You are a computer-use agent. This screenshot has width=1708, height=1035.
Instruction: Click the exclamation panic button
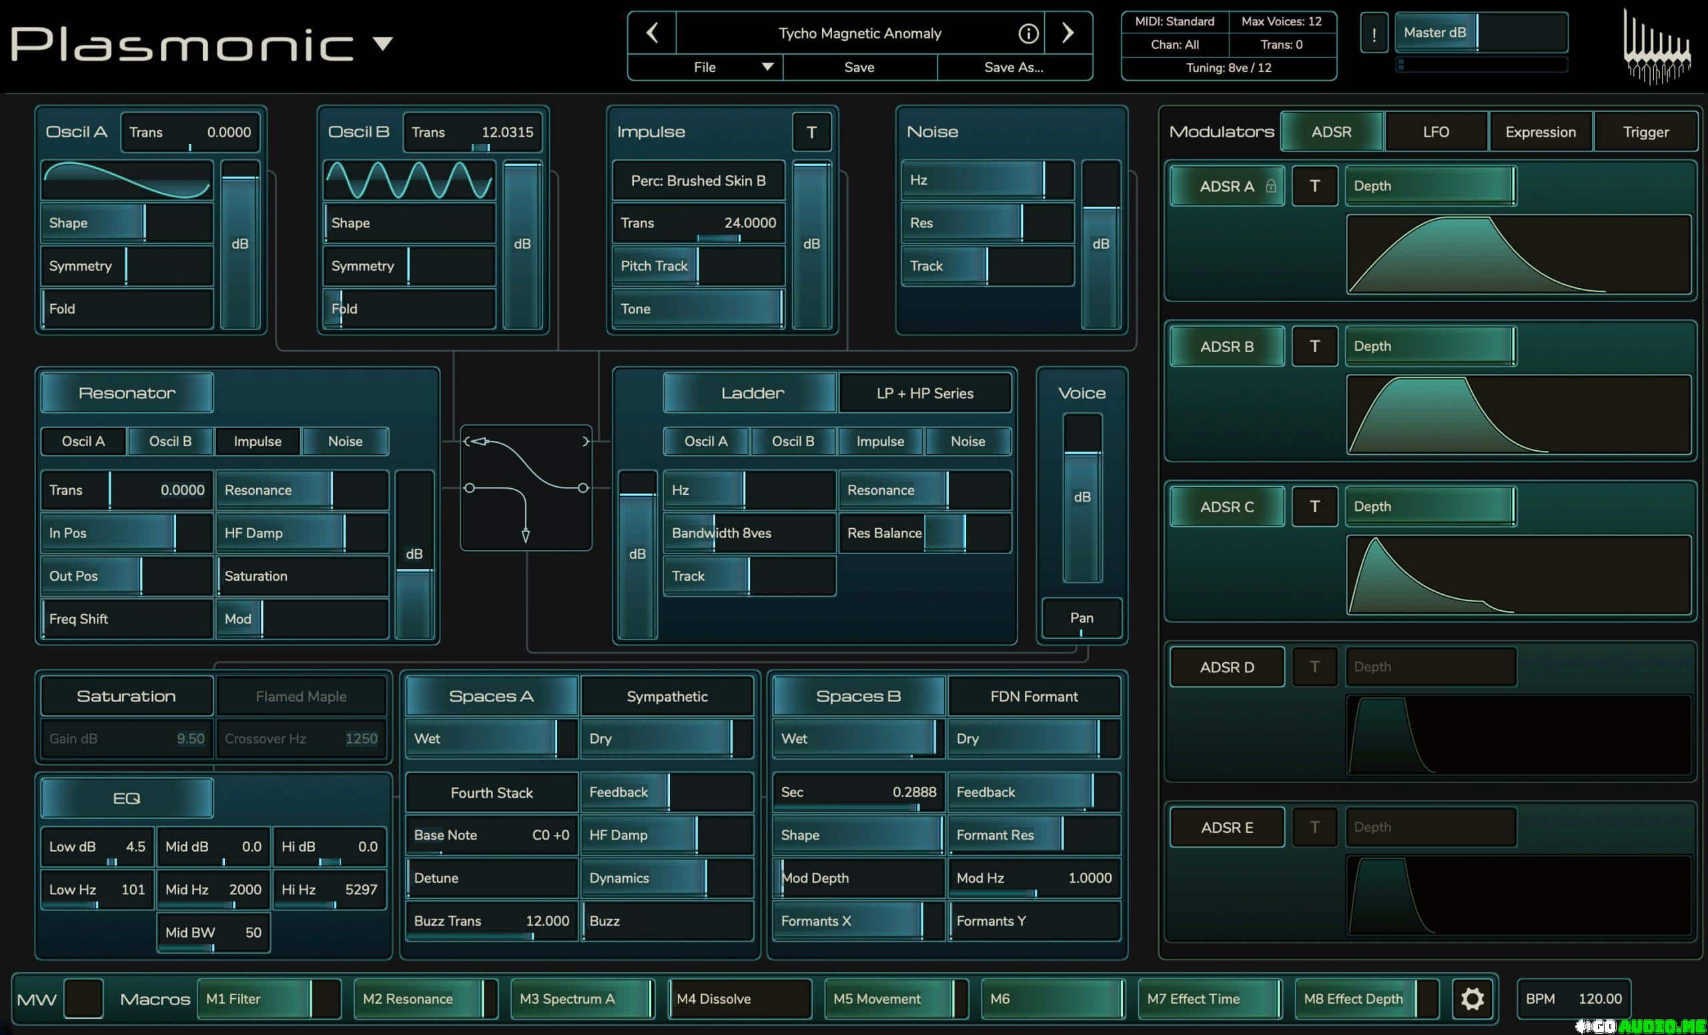point(1374,33)
